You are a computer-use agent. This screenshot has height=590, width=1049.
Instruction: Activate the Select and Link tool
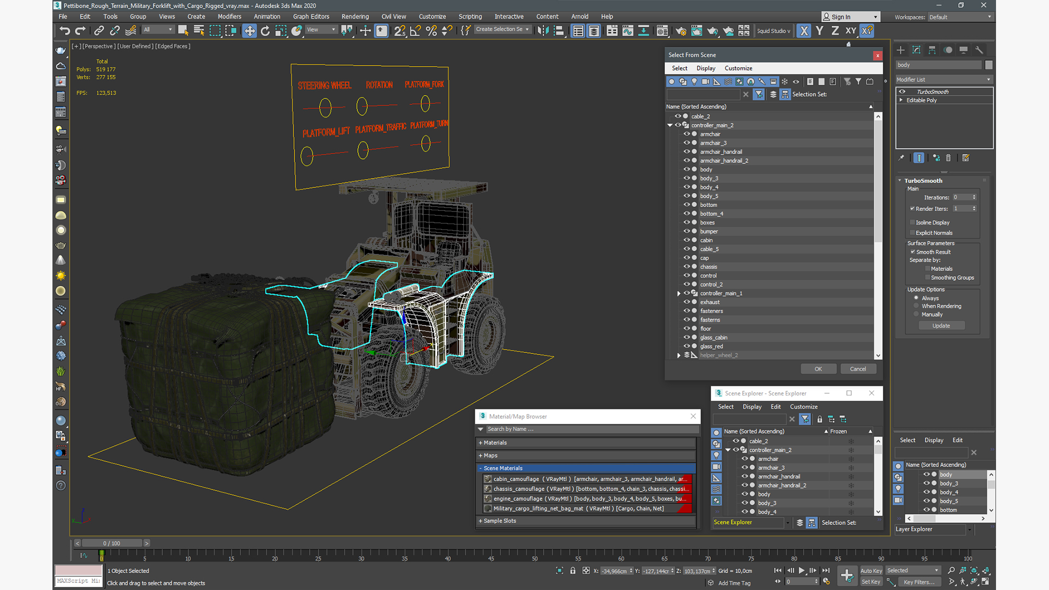[x=99, y=31]
